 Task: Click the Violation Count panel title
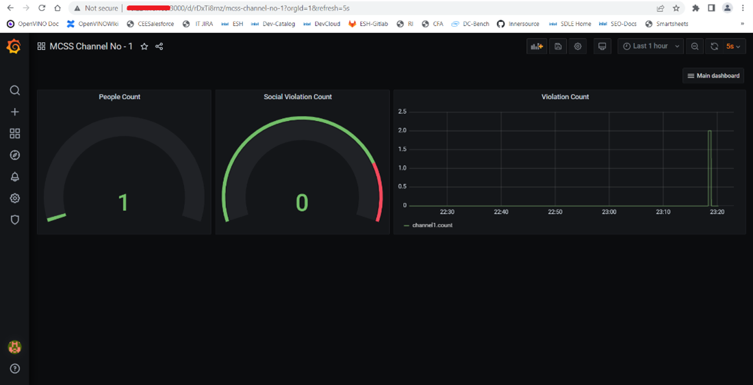pyautogui.click(x=565, y=97)
